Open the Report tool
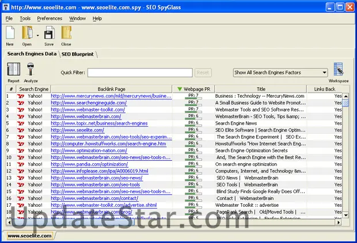The width and height of the screenshot is (357, 243). (x=13, y=70)
